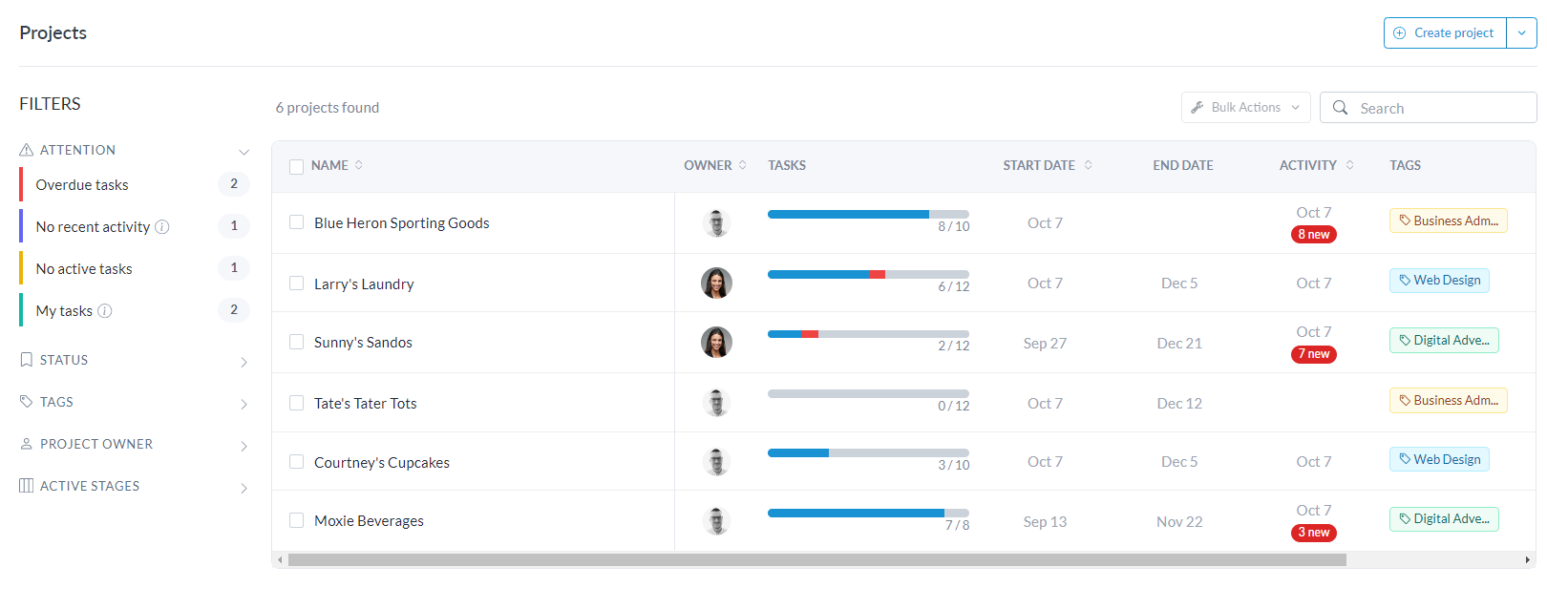Toggle the select-all checkbox in header
Viewport: 1547px width, 609px height.
(297, 166)
